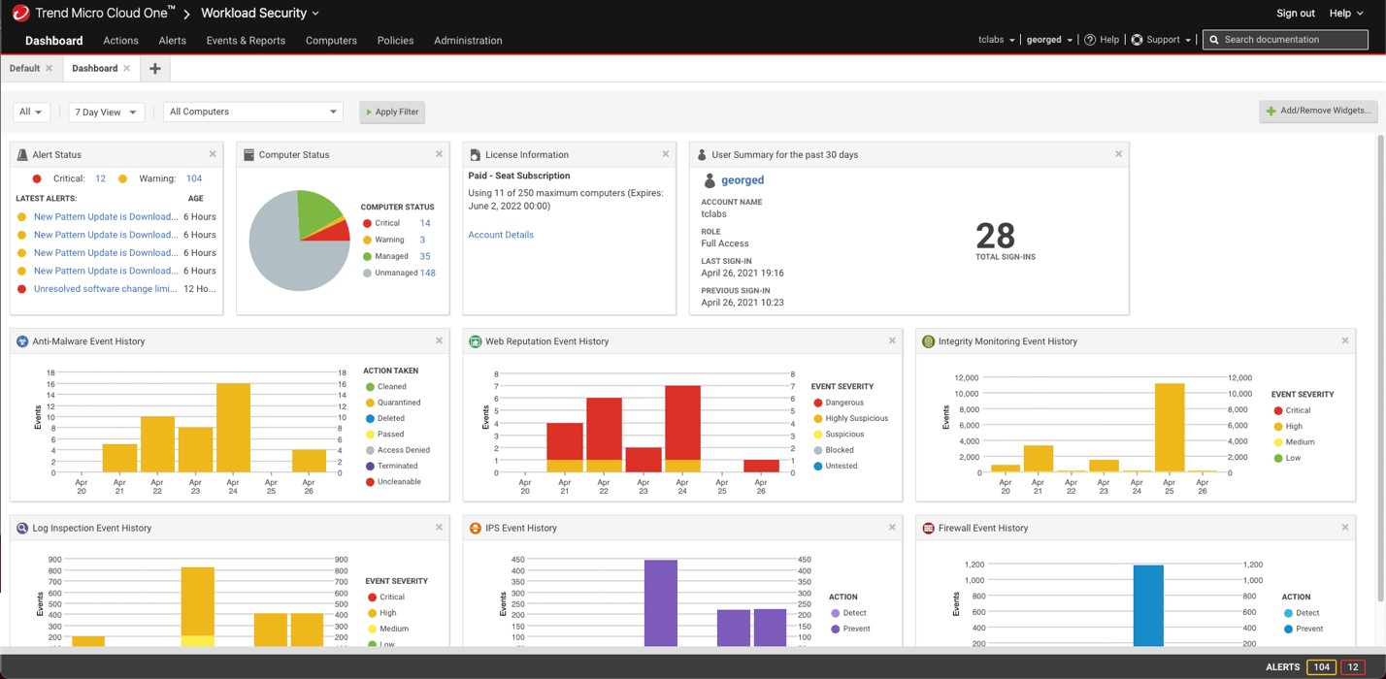This screenshot has height=679, width=1386.
Task: Click the 104 warning alerts badge in footer
Action: tap(1321, 667)
